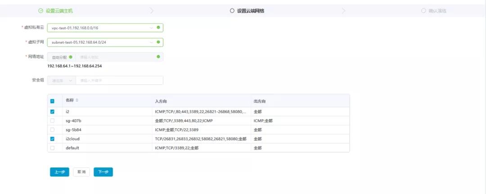
Task: Click the 下一步 next step button
Action: pyautogui.click(x=103, y=172)
